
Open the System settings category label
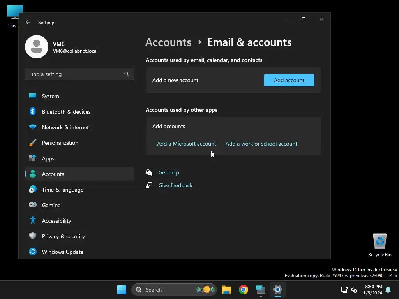(x=50, y=96)
